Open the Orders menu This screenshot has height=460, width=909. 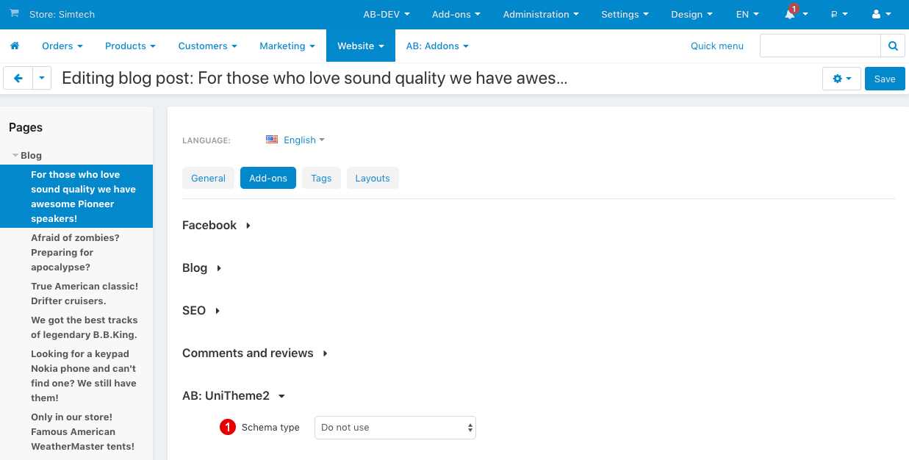tap(62, 46)
